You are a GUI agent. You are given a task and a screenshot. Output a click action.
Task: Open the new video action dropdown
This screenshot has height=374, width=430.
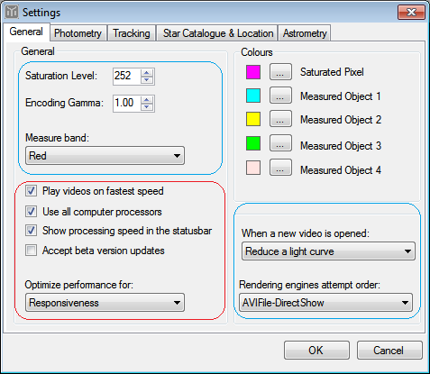click(x=328, y=251)
